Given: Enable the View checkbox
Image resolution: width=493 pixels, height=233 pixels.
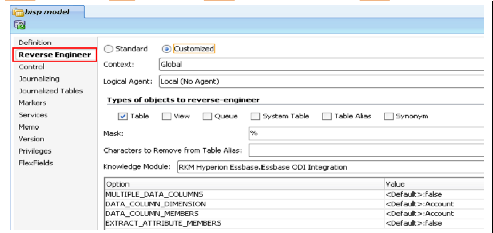Looking at the screenshot, I should 166,116.
